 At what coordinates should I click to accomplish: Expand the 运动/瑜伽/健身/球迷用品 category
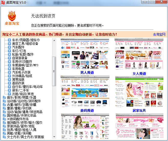click(x=4, y=112)
